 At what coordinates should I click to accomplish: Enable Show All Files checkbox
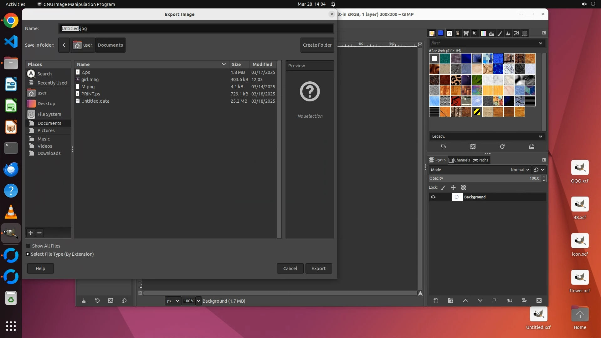[x=28, y=246]
